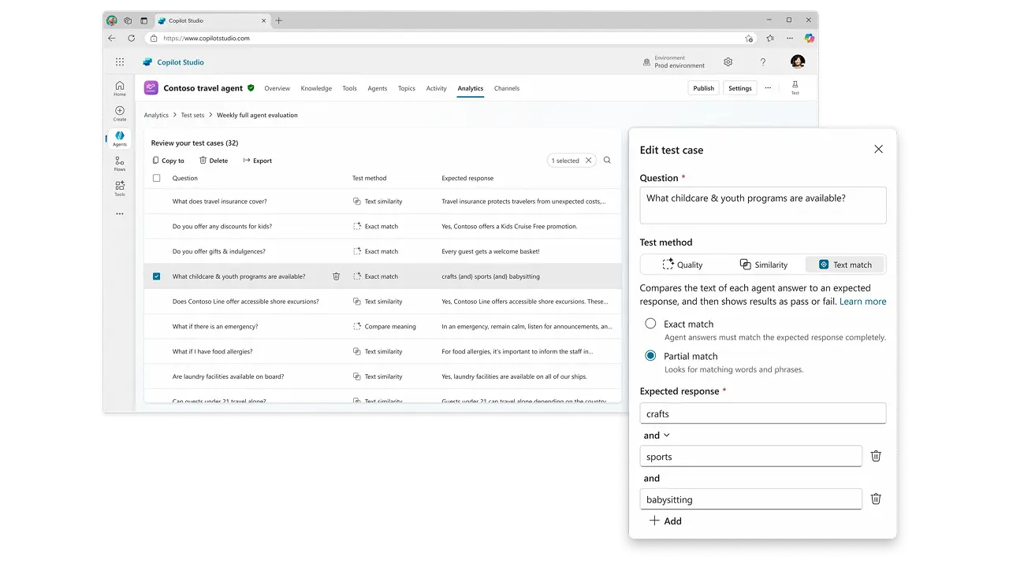Viewport: 1009px width, 567px height.
Task: Open the Topics tab
Action: pyautogui.click(x=407, y=88)
